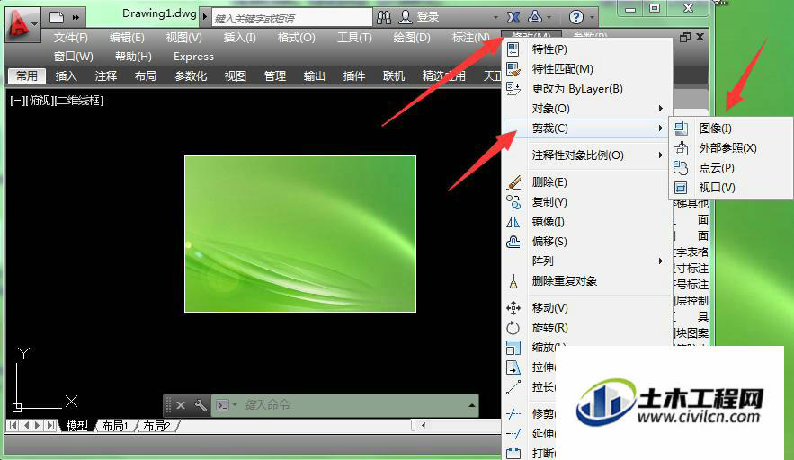This screenshot has height=460, width=794.
Task: Click the 删除(E) eraser icon
Action: pyautogui.click(x=513, y=182)
